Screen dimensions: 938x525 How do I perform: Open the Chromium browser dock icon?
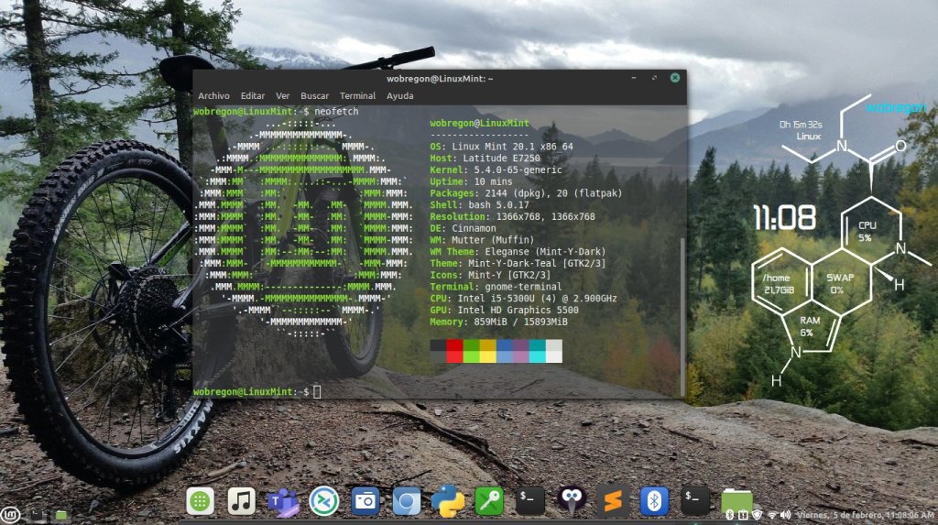coord(407,500)
